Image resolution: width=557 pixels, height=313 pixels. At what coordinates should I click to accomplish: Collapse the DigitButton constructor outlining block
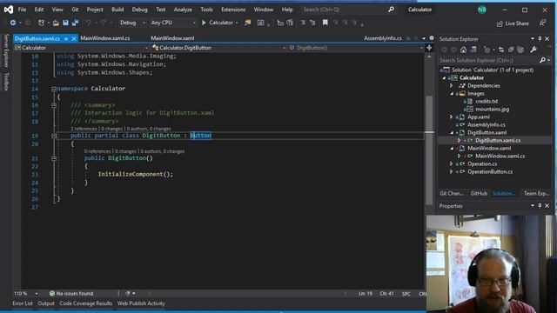(54, 158)
